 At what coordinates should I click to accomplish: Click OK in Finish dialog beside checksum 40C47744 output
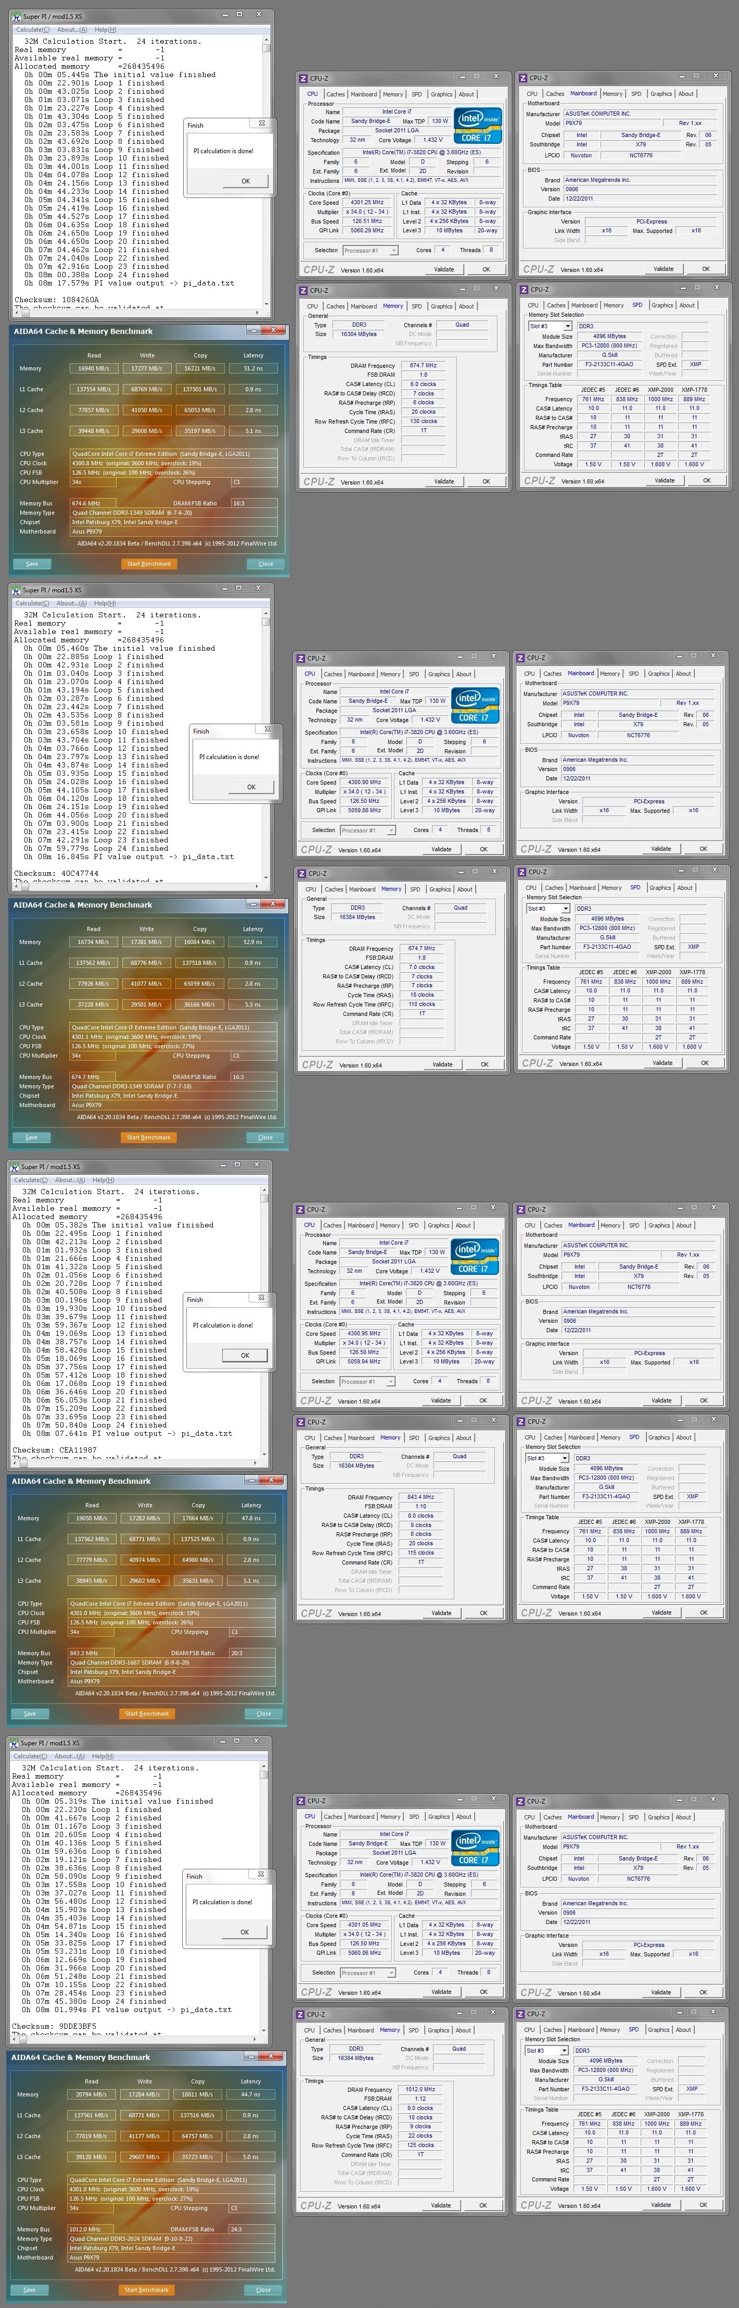point(251,787)
